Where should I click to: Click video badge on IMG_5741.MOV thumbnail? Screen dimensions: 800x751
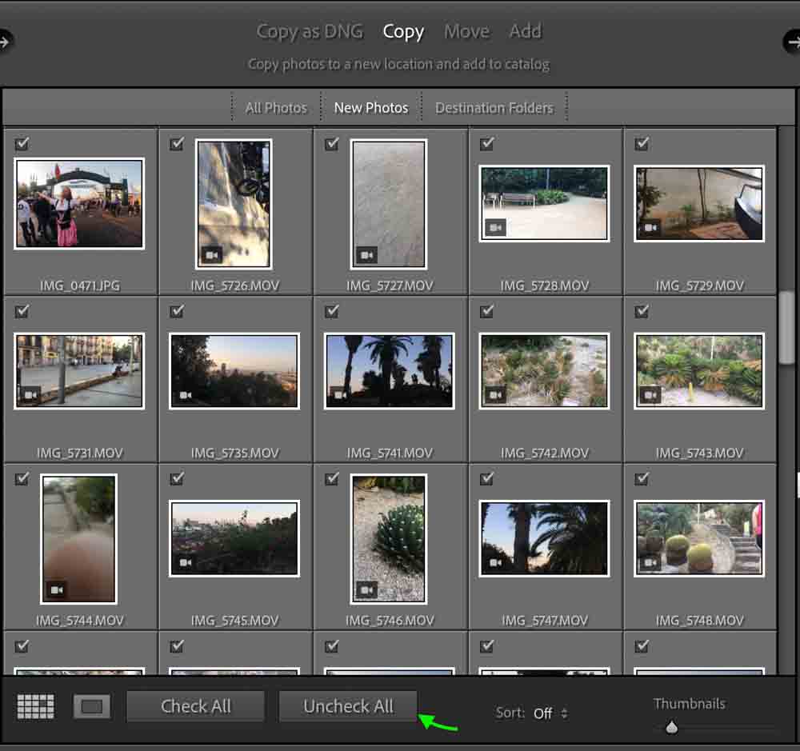click(340, 395)
